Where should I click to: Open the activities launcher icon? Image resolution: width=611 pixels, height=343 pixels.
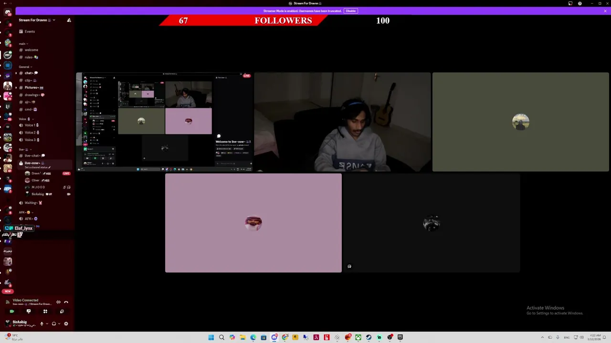[45, 312]
